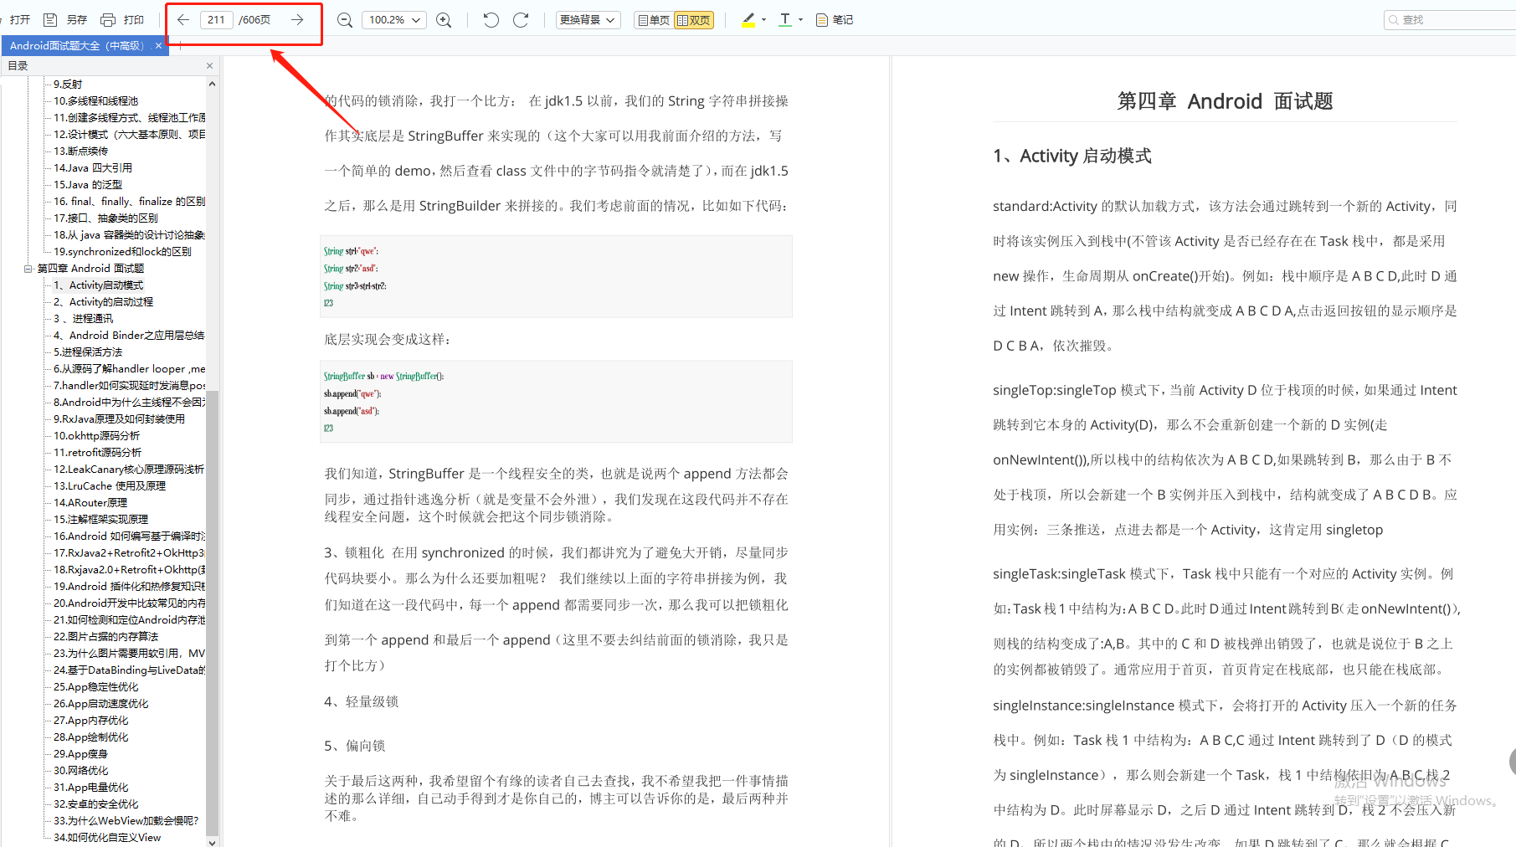1516x847 pixels.
Task: Click the page number field showing 211
Action: tap(217, 19)
